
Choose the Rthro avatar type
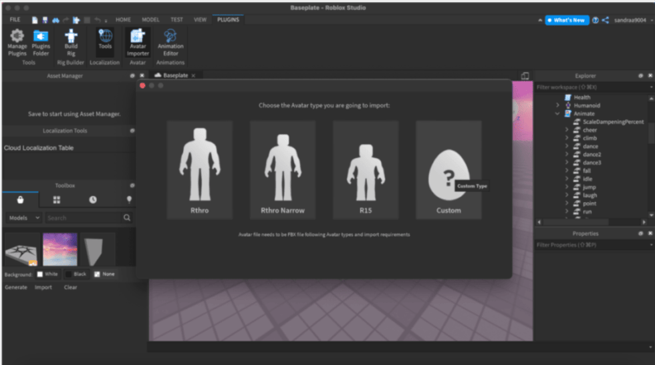click(200, 169)
